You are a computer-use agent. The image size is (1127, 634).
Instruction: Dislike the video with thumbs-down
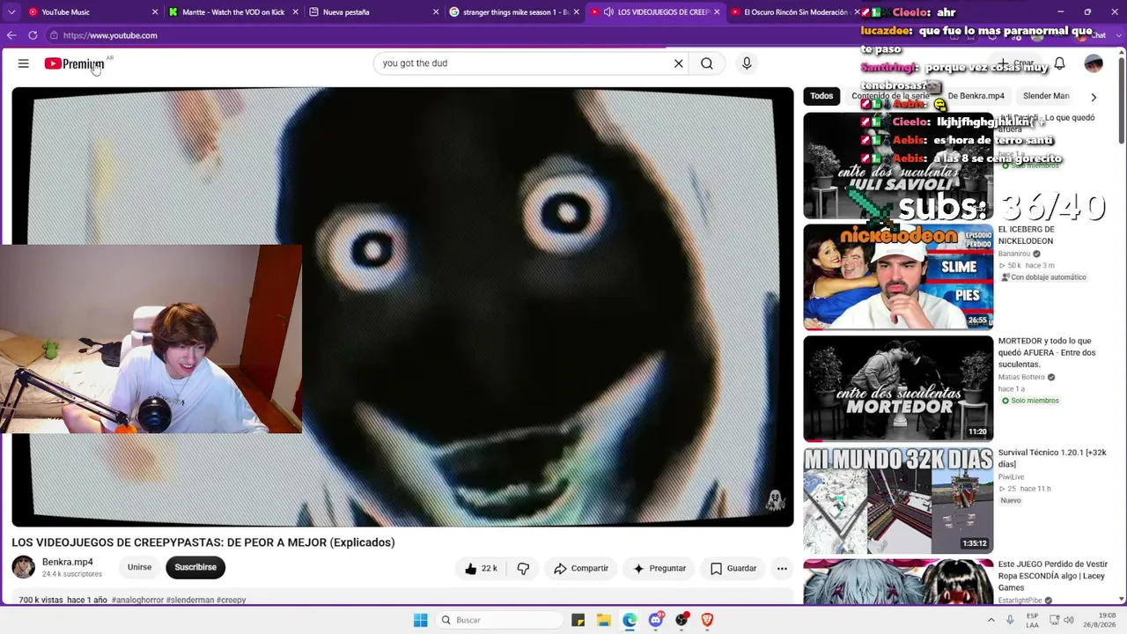pyautogui.click(x=523, y=569)
